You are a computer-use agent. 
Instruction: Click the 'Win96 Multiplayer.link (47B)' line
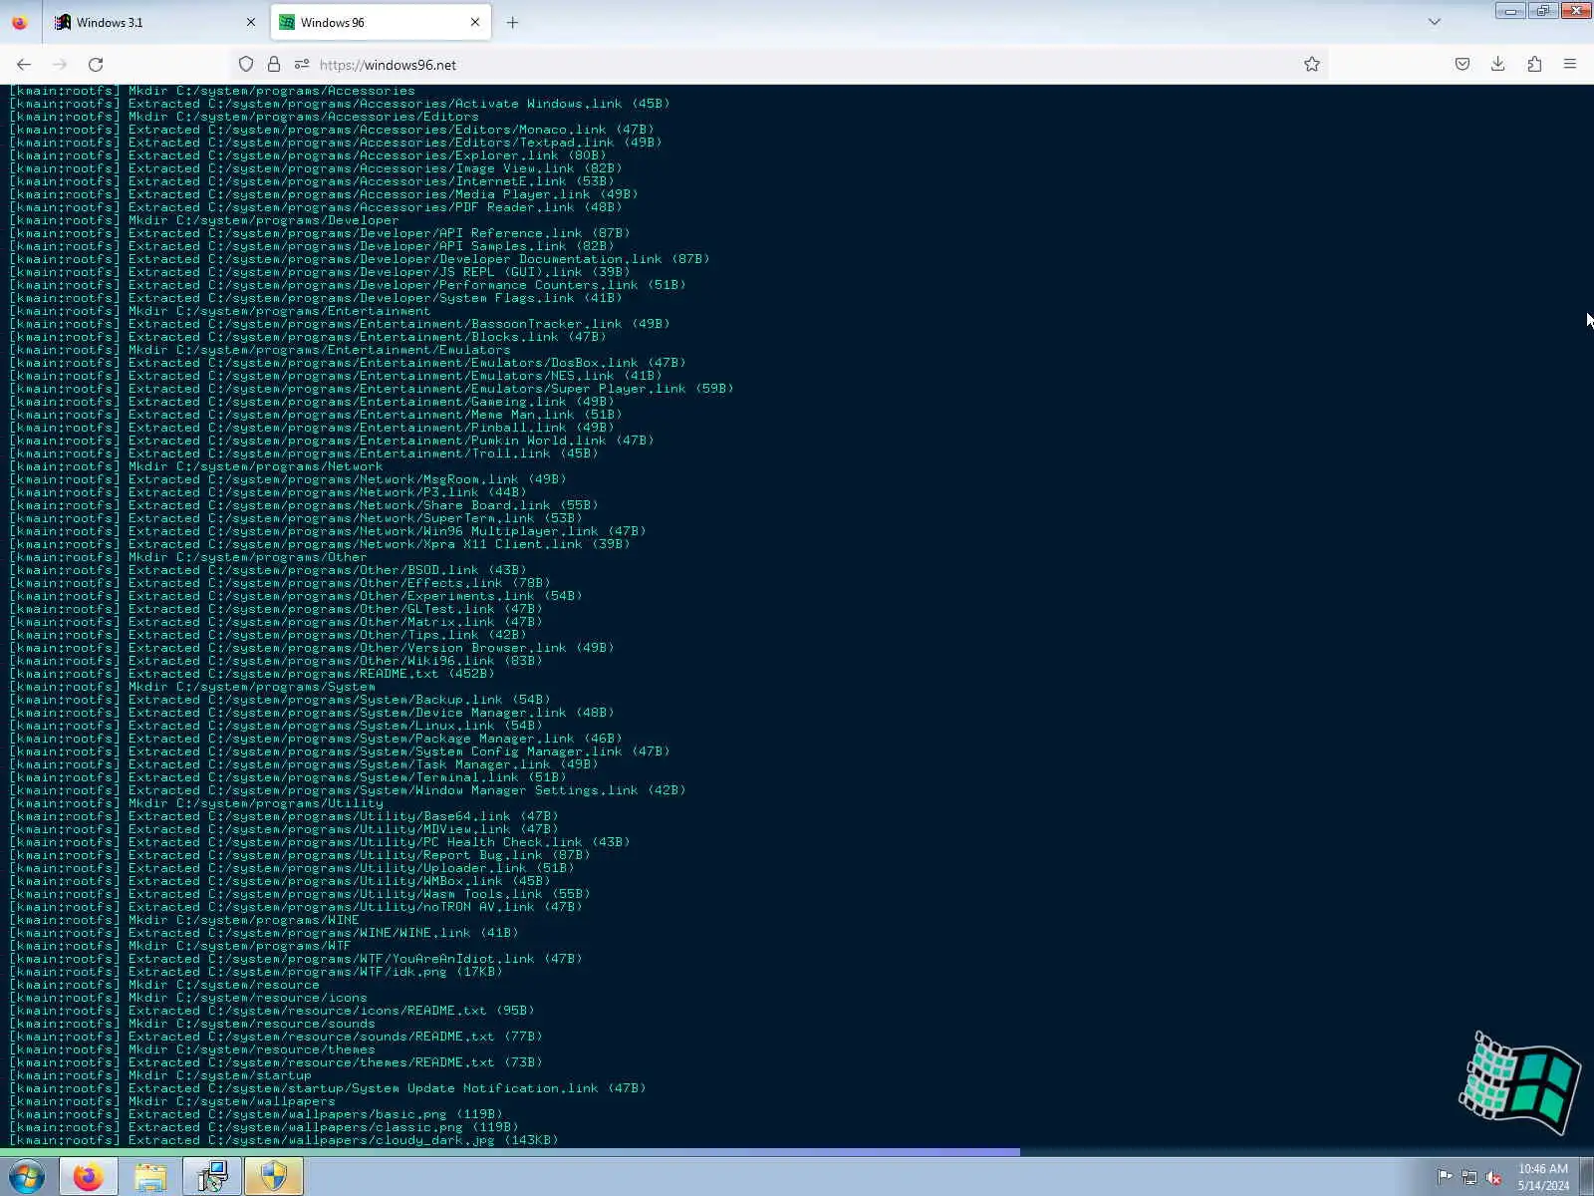328,531
